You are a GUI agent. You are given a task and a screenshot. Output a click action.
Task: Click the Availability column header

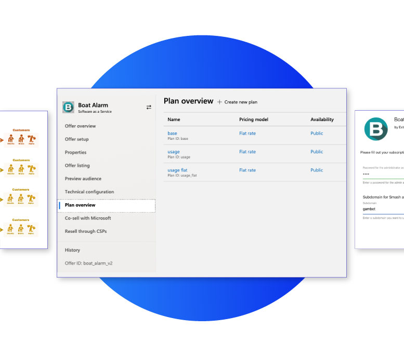pos(322,120)
